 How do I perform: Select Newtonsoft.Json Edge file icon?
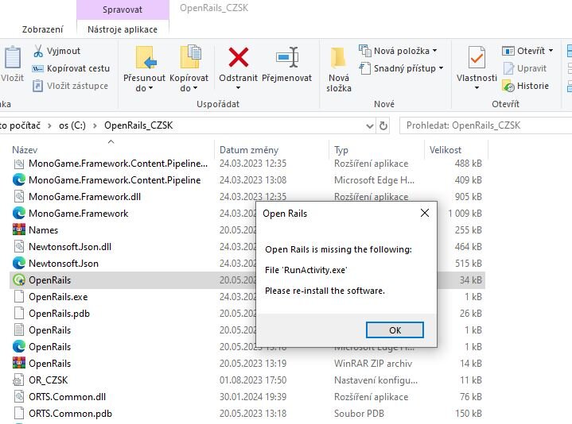[19, 264]
